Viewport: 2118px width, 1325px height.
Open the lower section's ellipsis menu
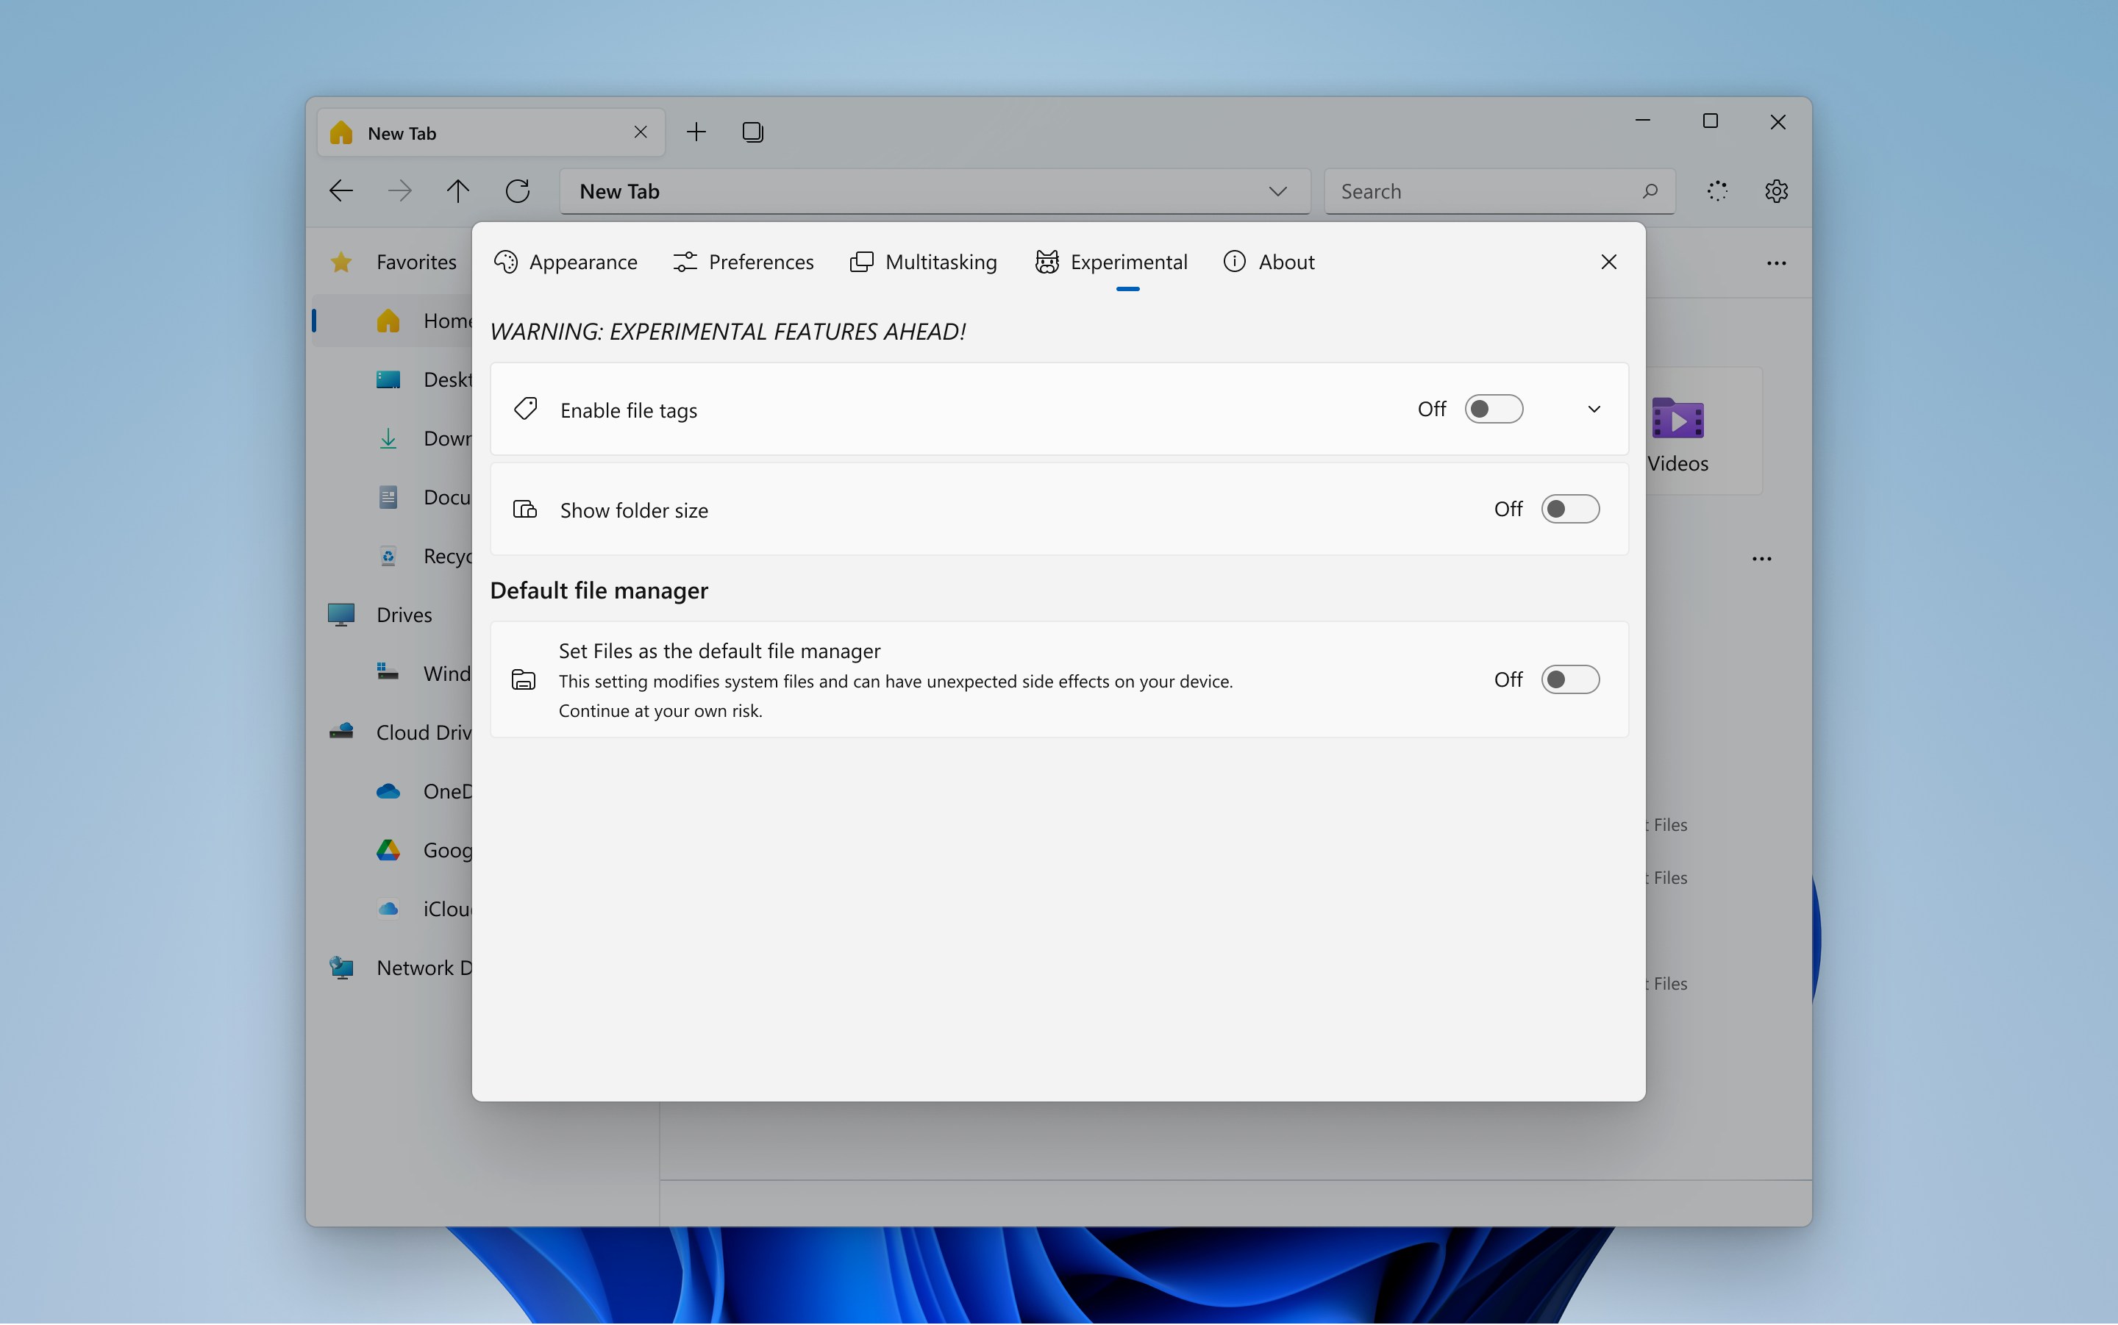(1762, 559)
